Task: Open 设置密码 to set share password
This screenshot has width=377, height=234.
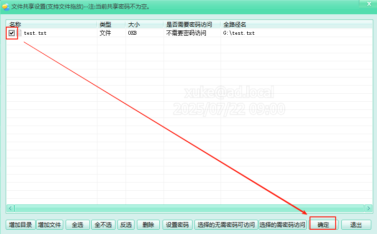Action: coord(177,225)
